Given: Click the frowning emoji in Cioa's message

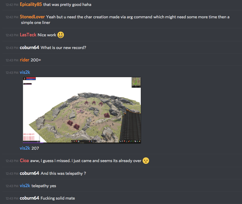Looking at the screenshot, I should pos(146,161).
